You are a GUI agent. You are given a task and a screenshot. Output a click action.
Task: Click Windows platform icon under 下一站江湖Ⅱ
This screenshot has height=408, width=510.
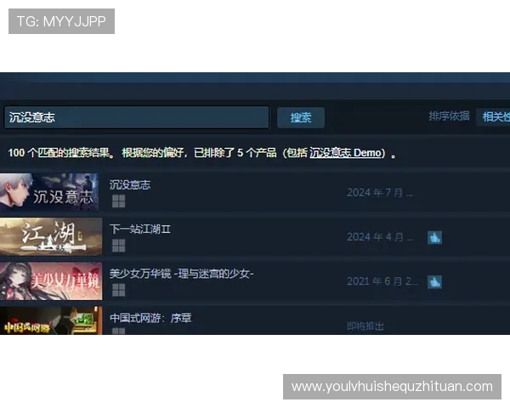[x=118, y=246]
